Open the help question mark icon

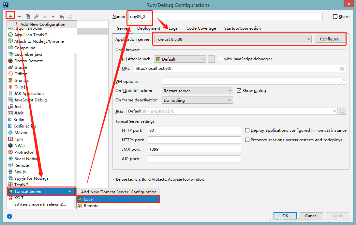pyautogui.click(x=9, y=216)
